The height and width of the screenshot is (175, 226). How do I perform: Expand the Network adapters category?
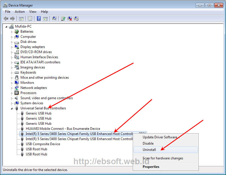coord(12,88)
